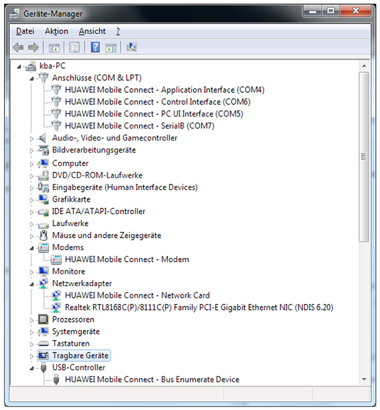The height and width of the screenshot is (410, 380).
Task: Click the kba-PC computer icon
Action: (31, 66)
